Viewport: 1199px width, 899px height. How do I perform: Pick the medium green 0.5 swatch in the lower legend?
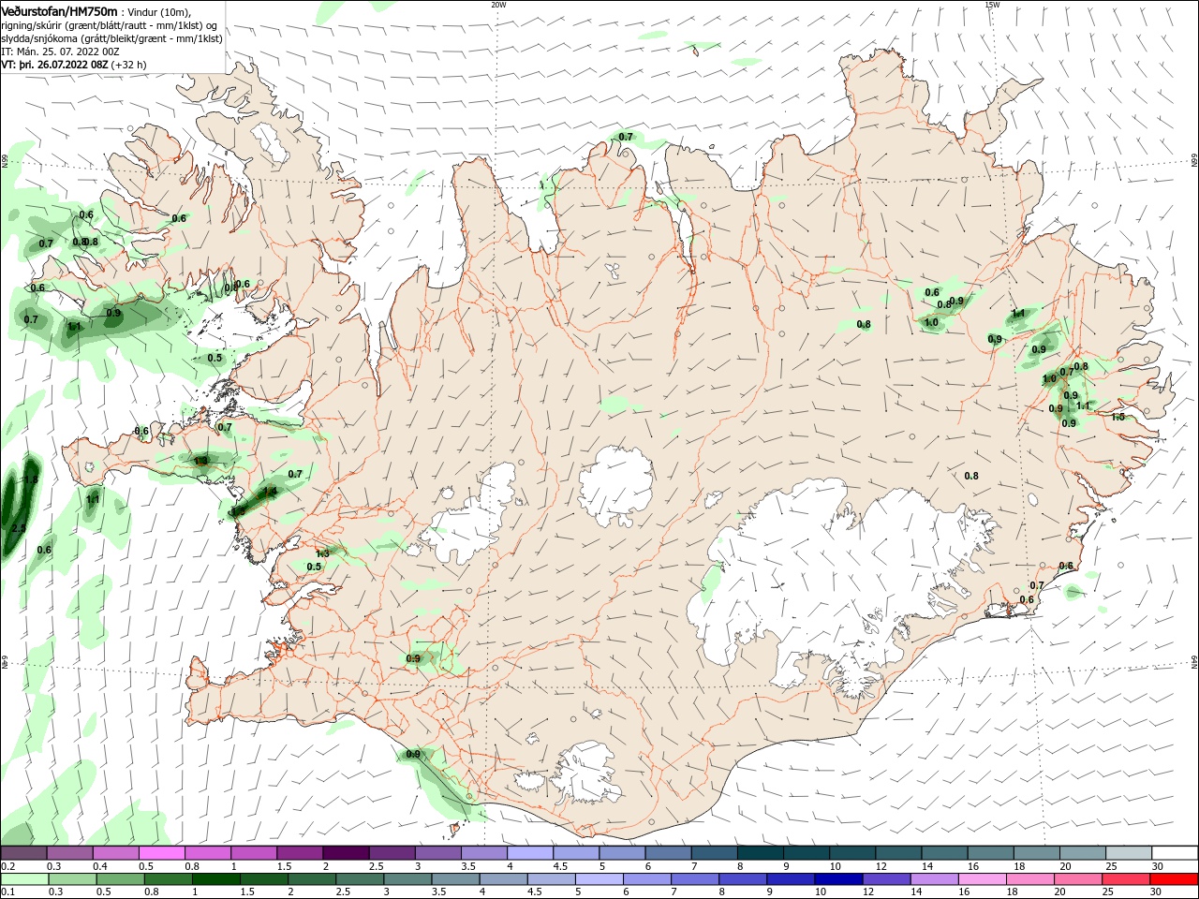[121, 879]
